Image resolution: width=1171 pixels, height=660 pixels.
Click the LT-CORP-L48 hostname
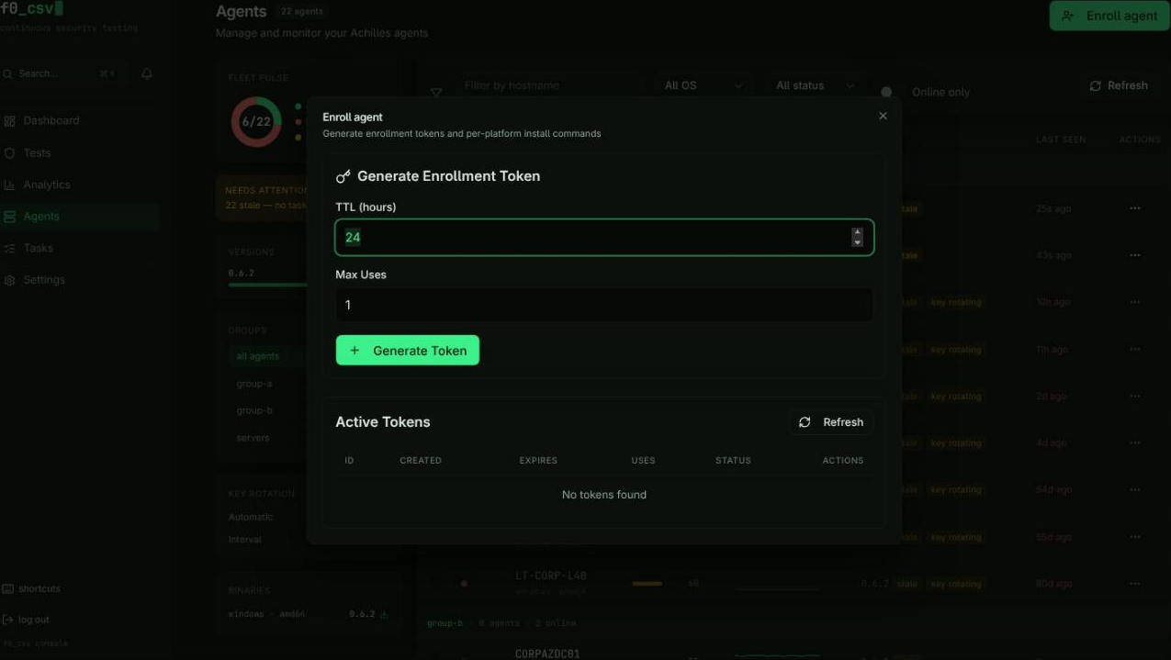[550, 576]
